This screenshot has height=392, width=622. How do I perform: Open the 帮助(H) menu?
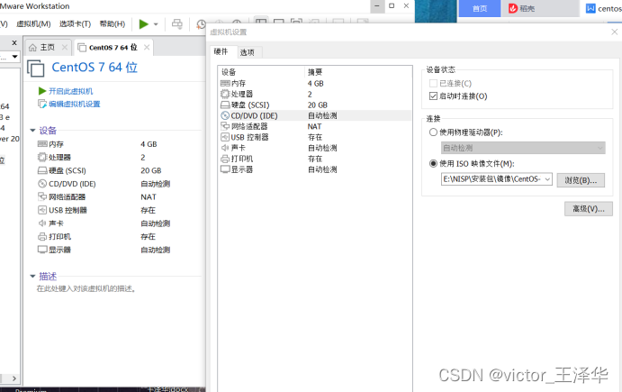113,23
